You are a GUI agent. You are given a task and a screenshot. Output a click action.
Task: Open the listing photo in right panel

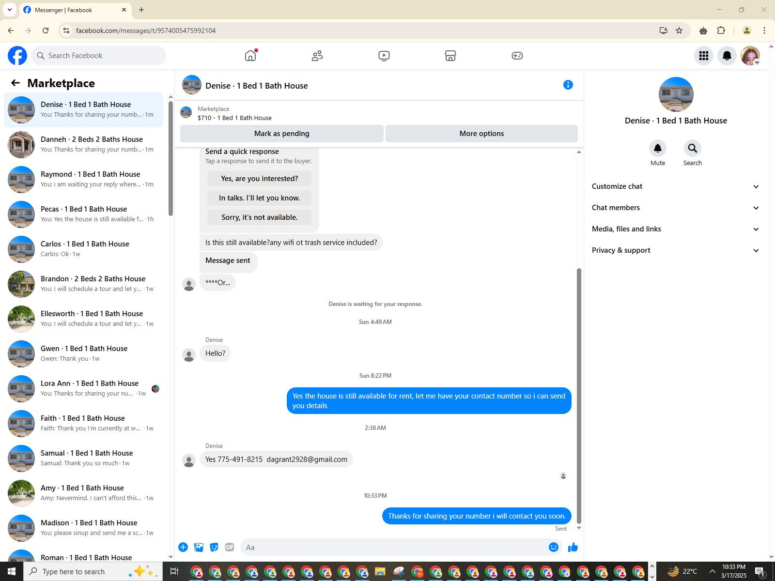[676, 94]
